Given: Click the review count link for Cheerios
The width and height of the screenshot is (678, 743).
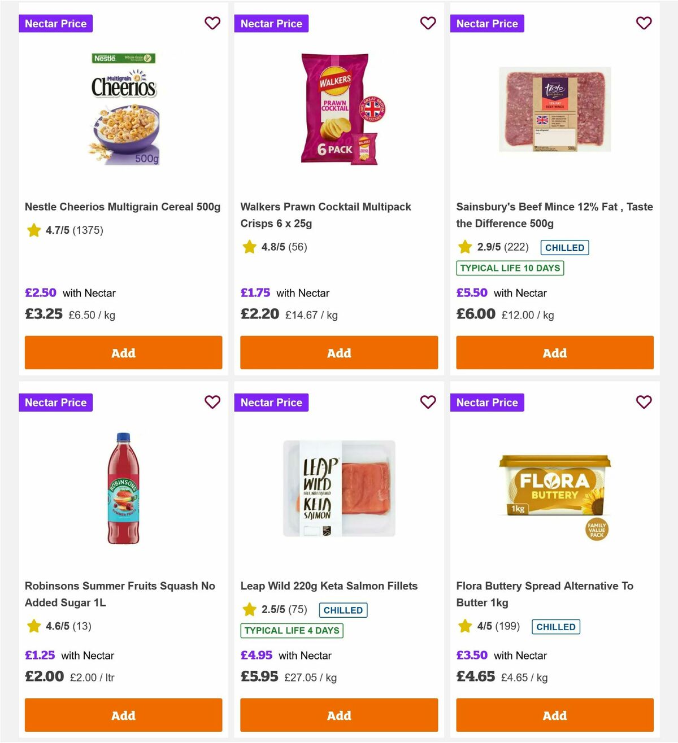Looking at the screenshot, I should tap(88, 230).
